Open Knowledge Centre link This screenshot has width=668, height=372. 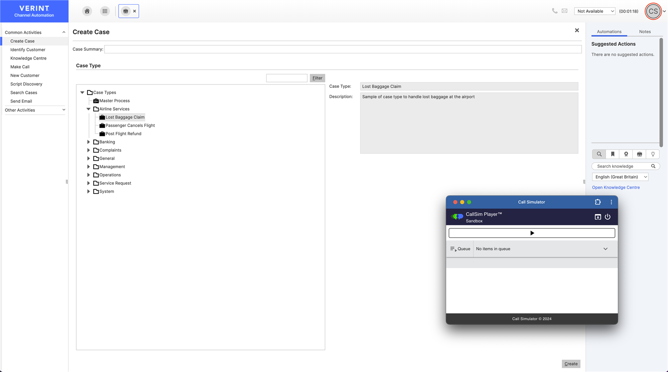point(616,187)
